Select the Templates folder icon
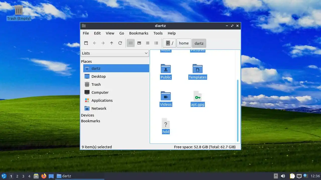 tap(198, 68)
